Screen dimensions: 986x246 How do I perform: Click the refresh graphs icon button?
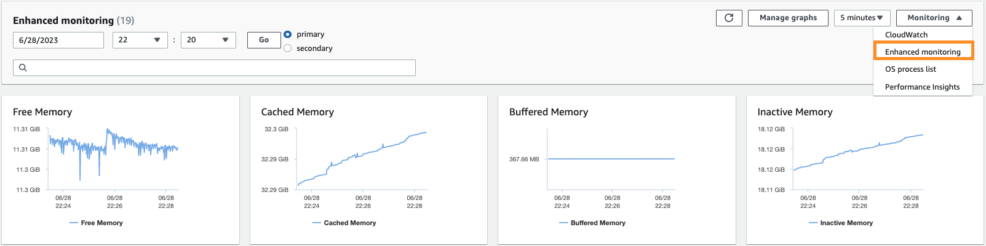[x=729, y=18]
